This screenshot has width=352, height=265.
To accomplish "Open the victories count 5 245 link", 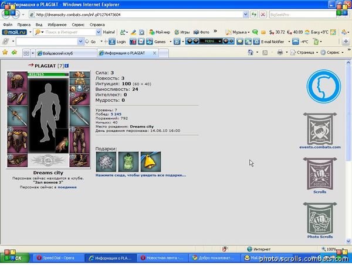I will pyautogui.click(x=116, y=114).
